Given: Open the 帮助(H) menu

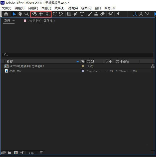Looking at the screenshot, I should (109, 8).
